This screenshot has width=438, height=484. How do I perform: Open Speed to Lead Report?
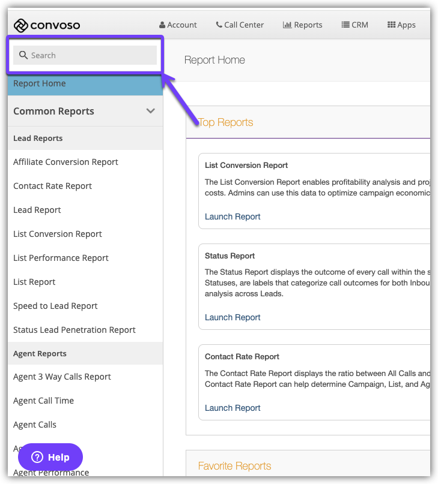coord(55,306)
